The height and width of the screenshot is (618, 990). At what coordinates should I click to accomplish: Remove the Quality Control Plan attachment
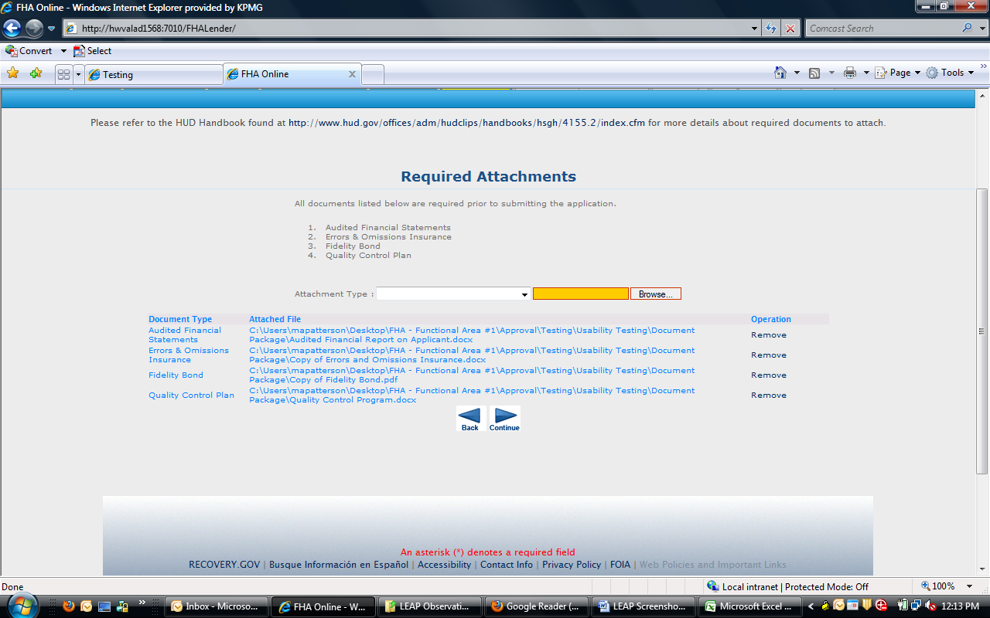[x=769, y=396]
